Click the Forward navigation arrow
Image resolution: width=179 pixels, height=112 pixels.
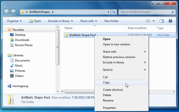coord(13,12)
